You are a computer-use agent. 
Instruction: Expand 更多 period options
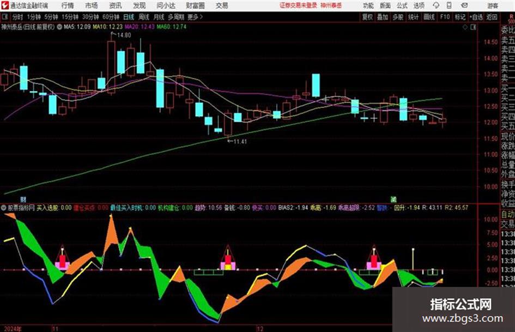195,17
